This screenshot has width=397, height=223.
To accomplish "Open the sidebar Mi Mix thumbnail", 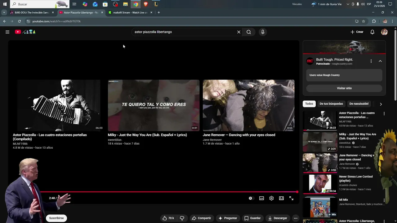I will click(320, 207).
